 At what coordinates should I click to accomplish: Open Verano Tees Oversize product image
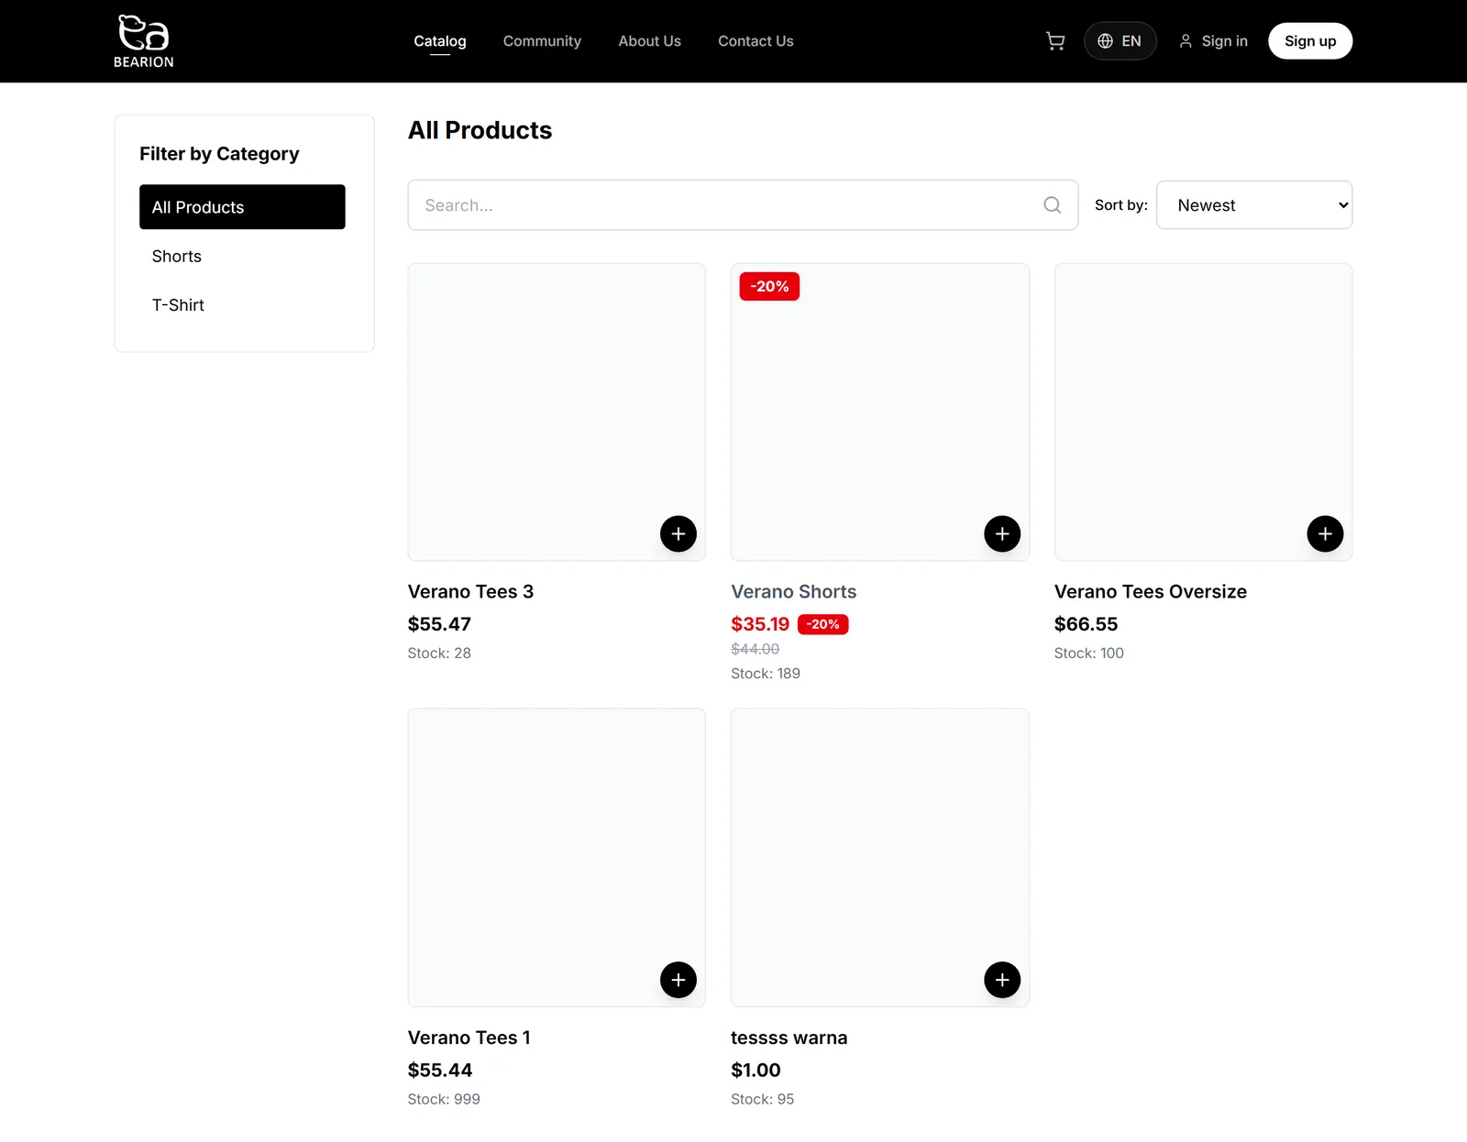click(1203, 412)
